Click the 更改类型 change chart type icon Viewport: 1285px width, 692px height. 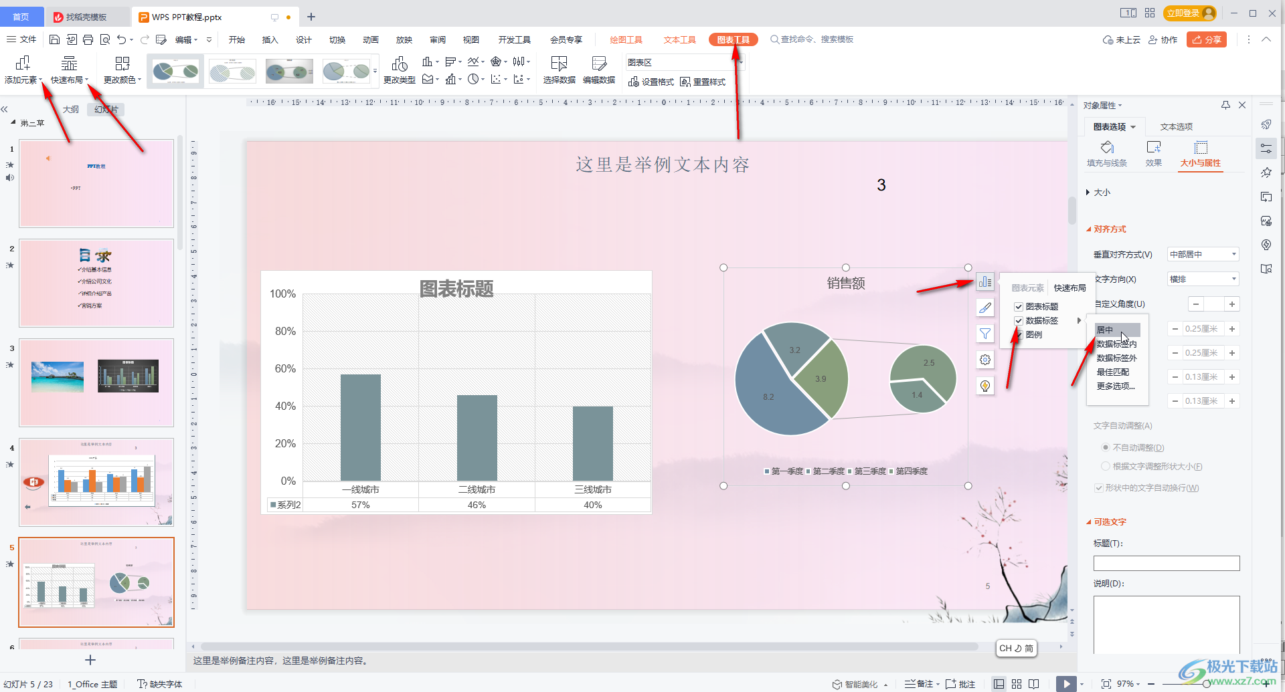click(x=400, y=64)
